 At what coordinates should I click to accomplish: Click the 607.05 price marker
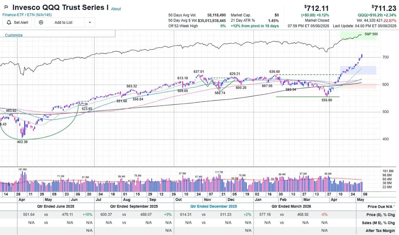click(x=267, y=86)
